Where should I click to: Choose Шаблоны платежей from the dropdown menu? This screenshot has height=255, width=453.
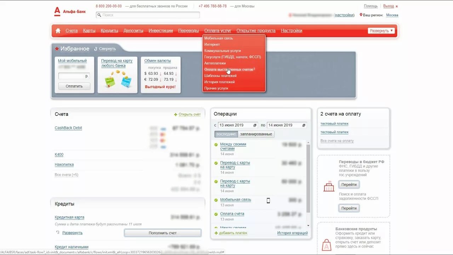point(220,76)
